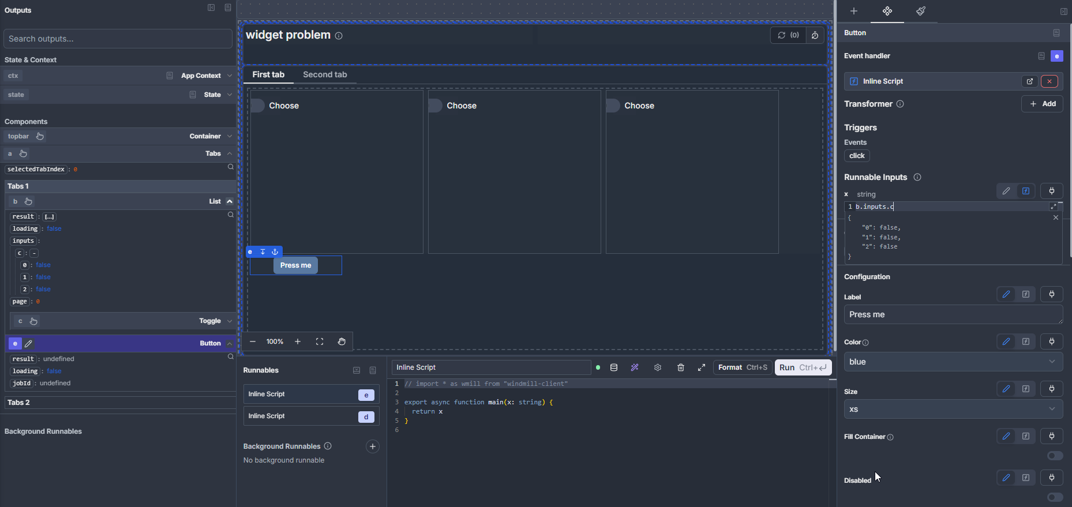Select the hand pan tool

tap(342, 341)
